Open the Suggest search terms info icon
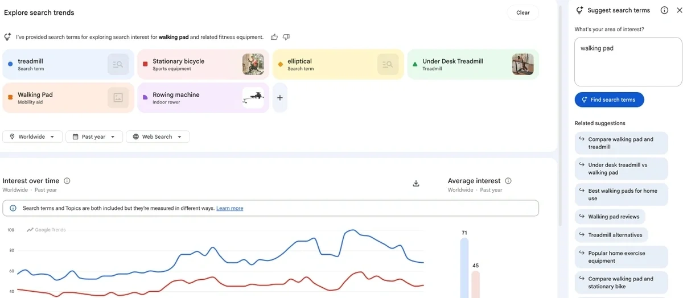 click(664, 10)
